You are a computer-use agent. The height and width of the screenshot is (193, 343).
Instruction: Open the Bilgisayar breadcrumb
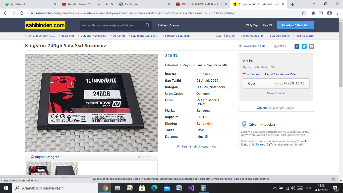click(x=68, y=36)
